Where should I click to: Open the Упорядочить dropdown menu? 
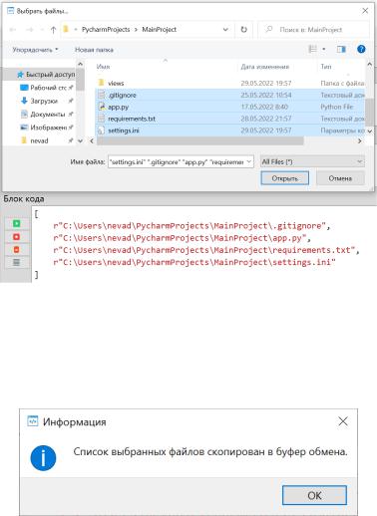point(35,50)
